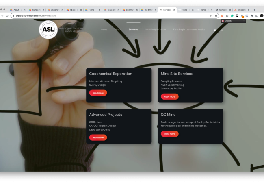The width and height of the screenshot is (264, 183).
Task: Toggle the browser side panel icon
Action: pyautogui.click(x=257, y=16)
